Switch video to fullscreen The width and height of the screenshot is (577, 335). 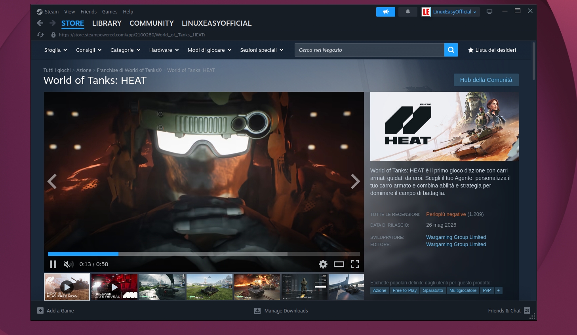(355, 264)
